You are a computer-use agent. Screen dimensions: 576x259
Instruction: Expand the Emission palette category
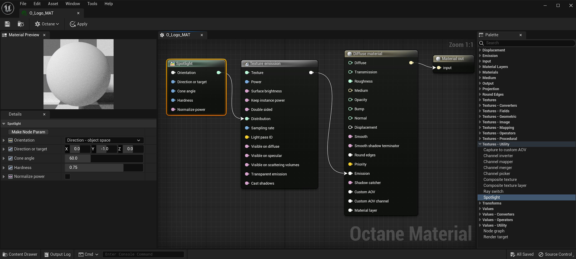480,56
